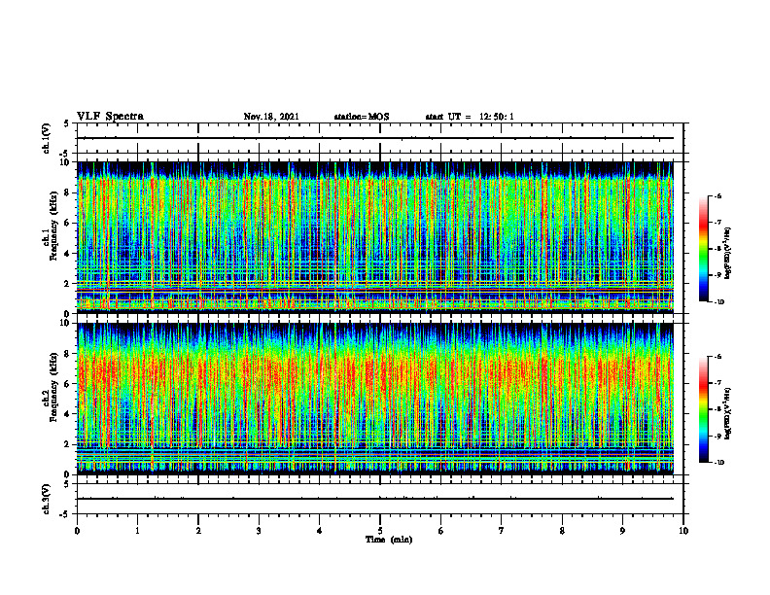Click inside the ch.1 spectrogram panel
The width and height of the screenshot is (770, 595).
tap(375, 237)
